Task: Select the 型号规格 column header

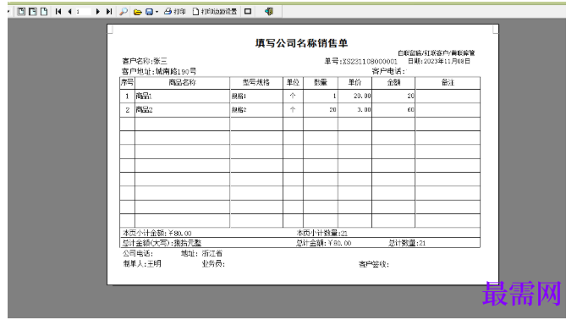Action: pyautogui.click(x=256, y=82)
